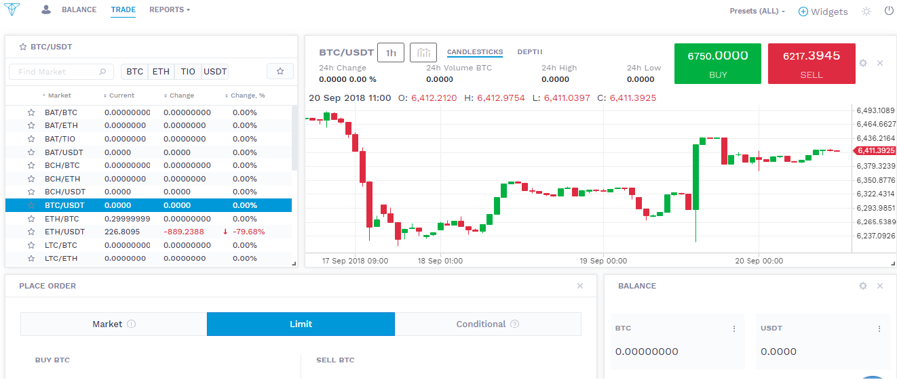Filter markets by TIO

click(188, 72)
